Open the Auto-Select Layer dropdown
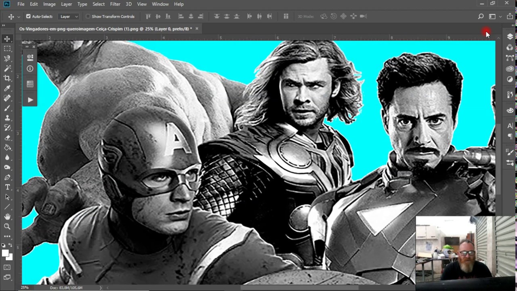Image resolution: width=517 pixels, height=291 pixels. point(69,17)
